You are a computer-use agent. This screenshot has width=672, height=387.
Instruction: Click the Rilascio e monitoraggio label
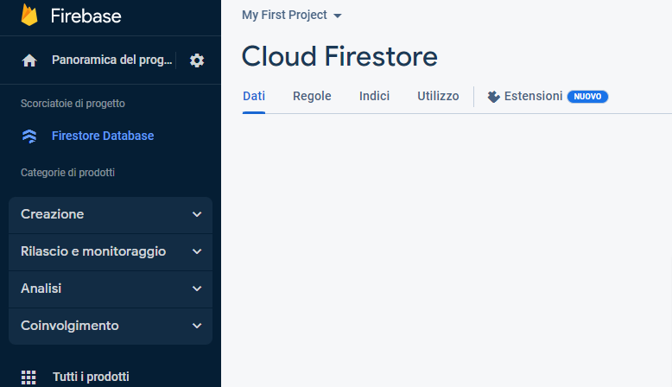pos(93,251)
